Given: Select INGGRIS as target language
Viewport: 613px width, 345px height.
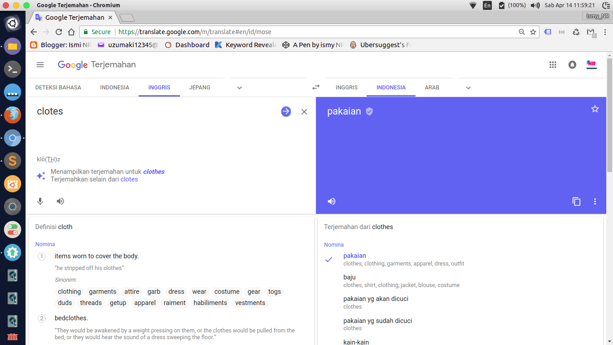Looking at the screenshot, I should [x=346, y=88].
